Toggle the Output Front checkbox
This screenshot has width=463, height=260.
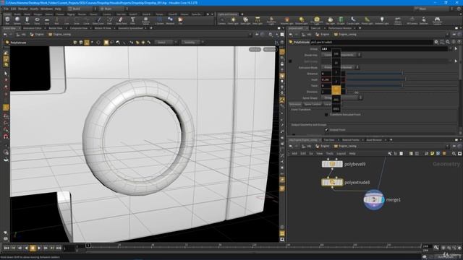pyautogui.click(x=326, y=129)
